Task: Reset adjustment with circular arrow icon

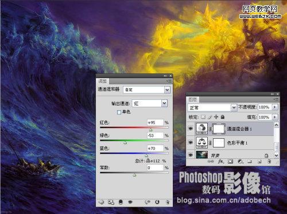Action: point(157,202)
